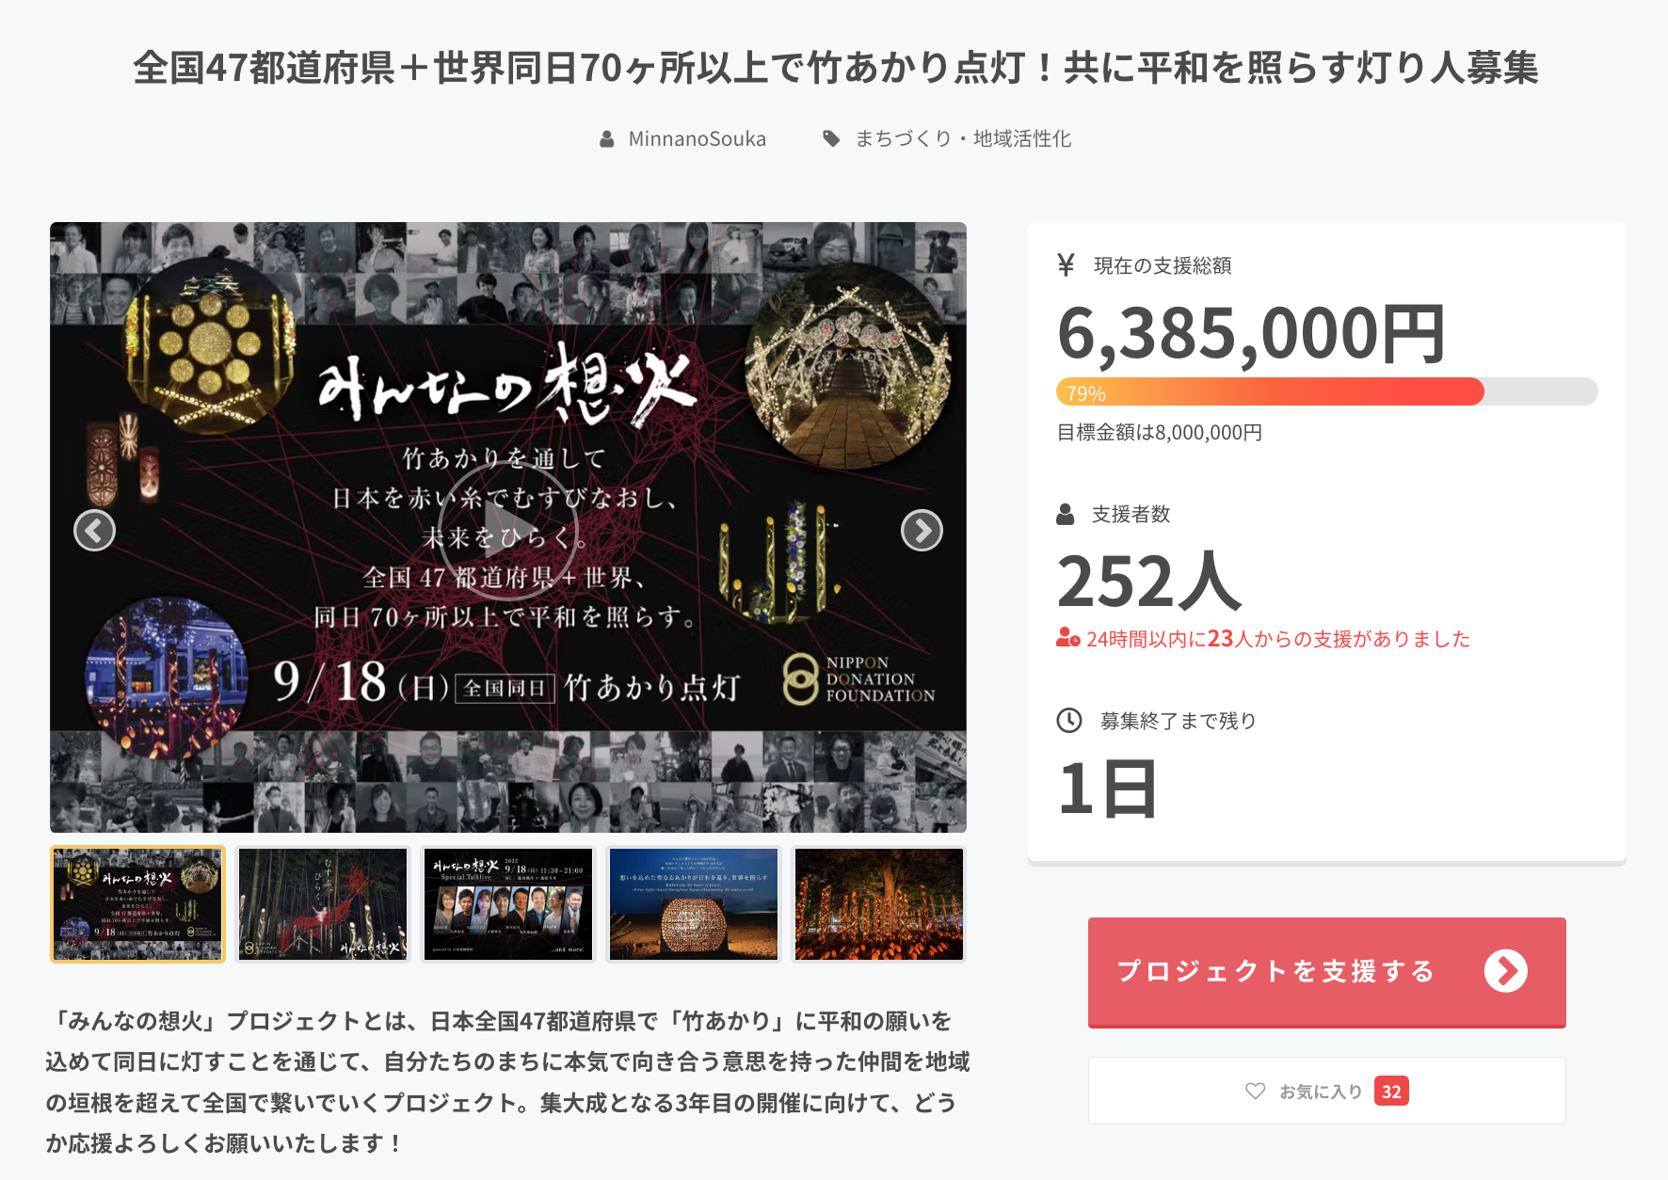Click the next slide arrow on carousel
Viewport: 1668px width, 1180px height.
point(922,531)
